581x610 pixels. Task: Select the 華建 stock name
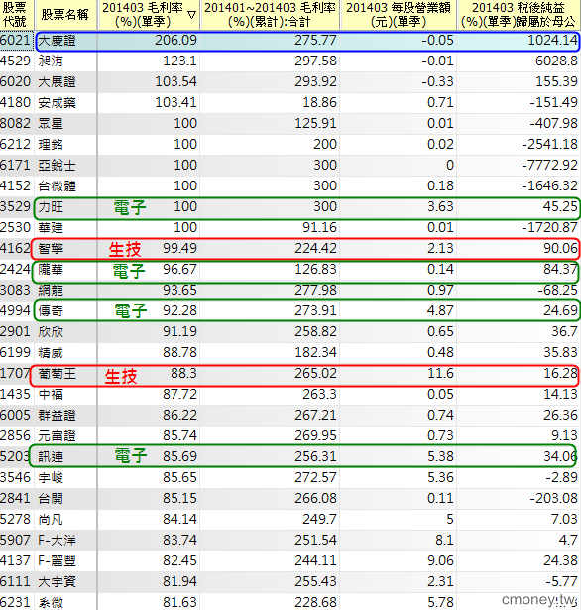[51, 228]
